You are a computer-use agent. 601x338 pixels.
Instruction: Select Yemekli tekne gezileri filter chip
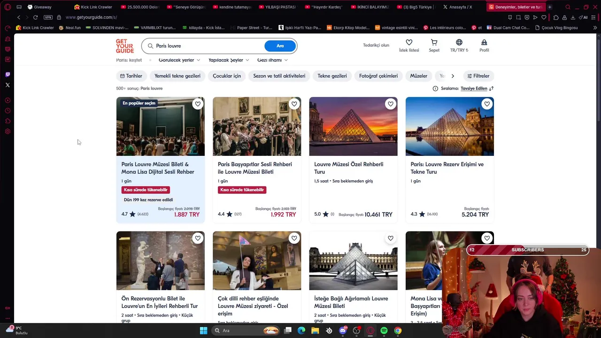pos(177,76)
